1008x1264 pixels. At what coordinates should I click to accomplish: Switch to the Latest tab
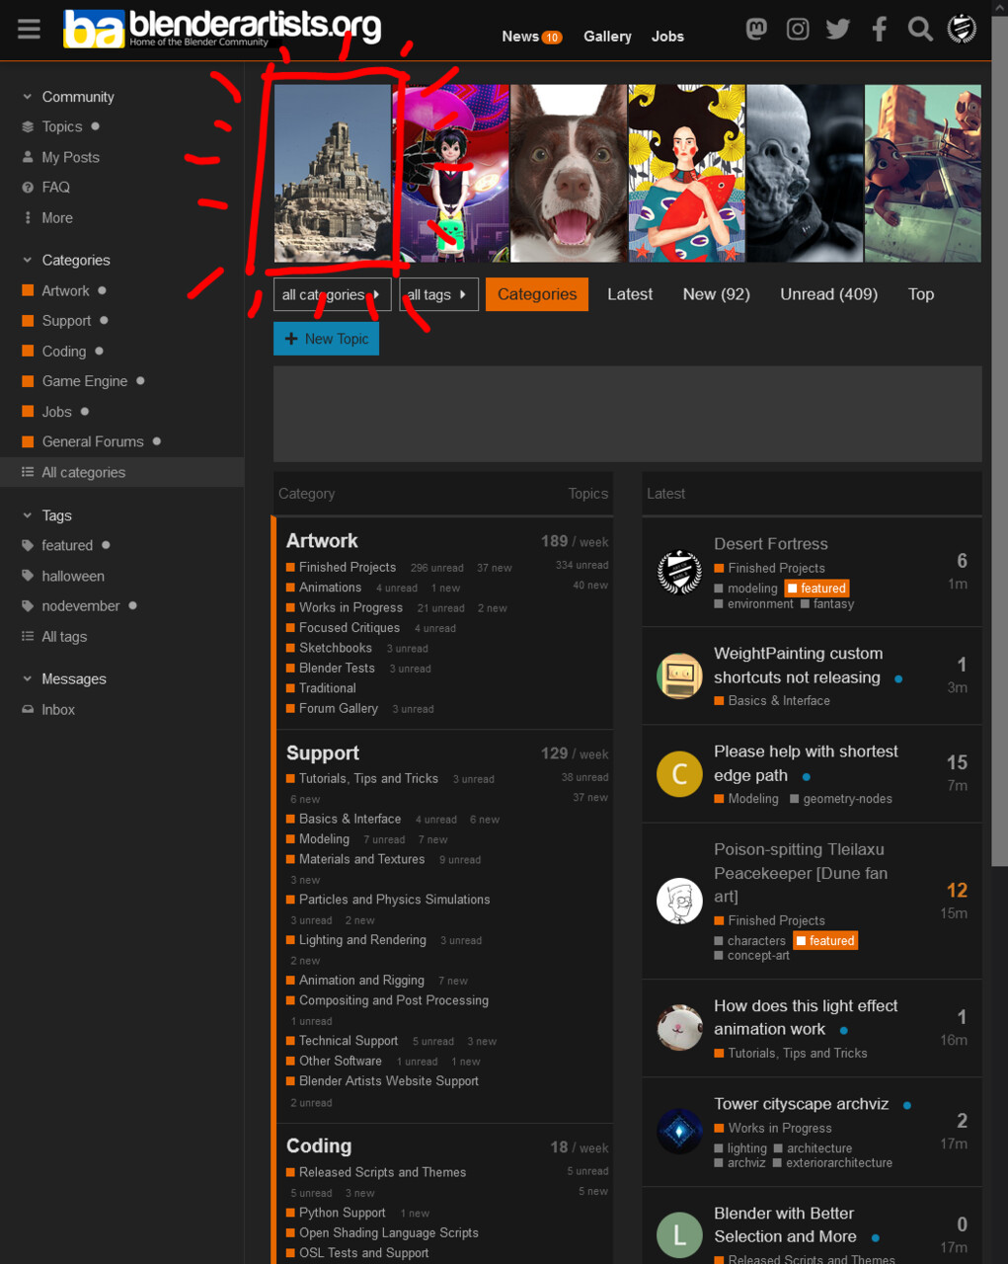630,294
